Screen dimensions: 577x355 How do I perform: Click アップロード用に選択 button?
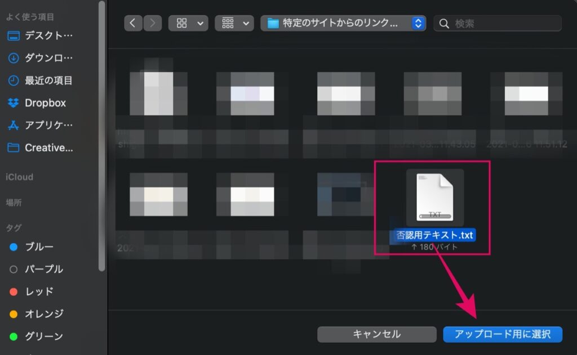click(502, 334)
